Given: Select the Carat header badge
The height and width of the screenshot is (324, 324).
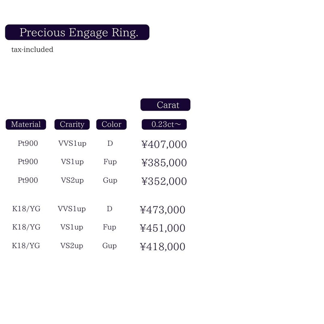Looking at the screenshot, I should pos(165,105).
